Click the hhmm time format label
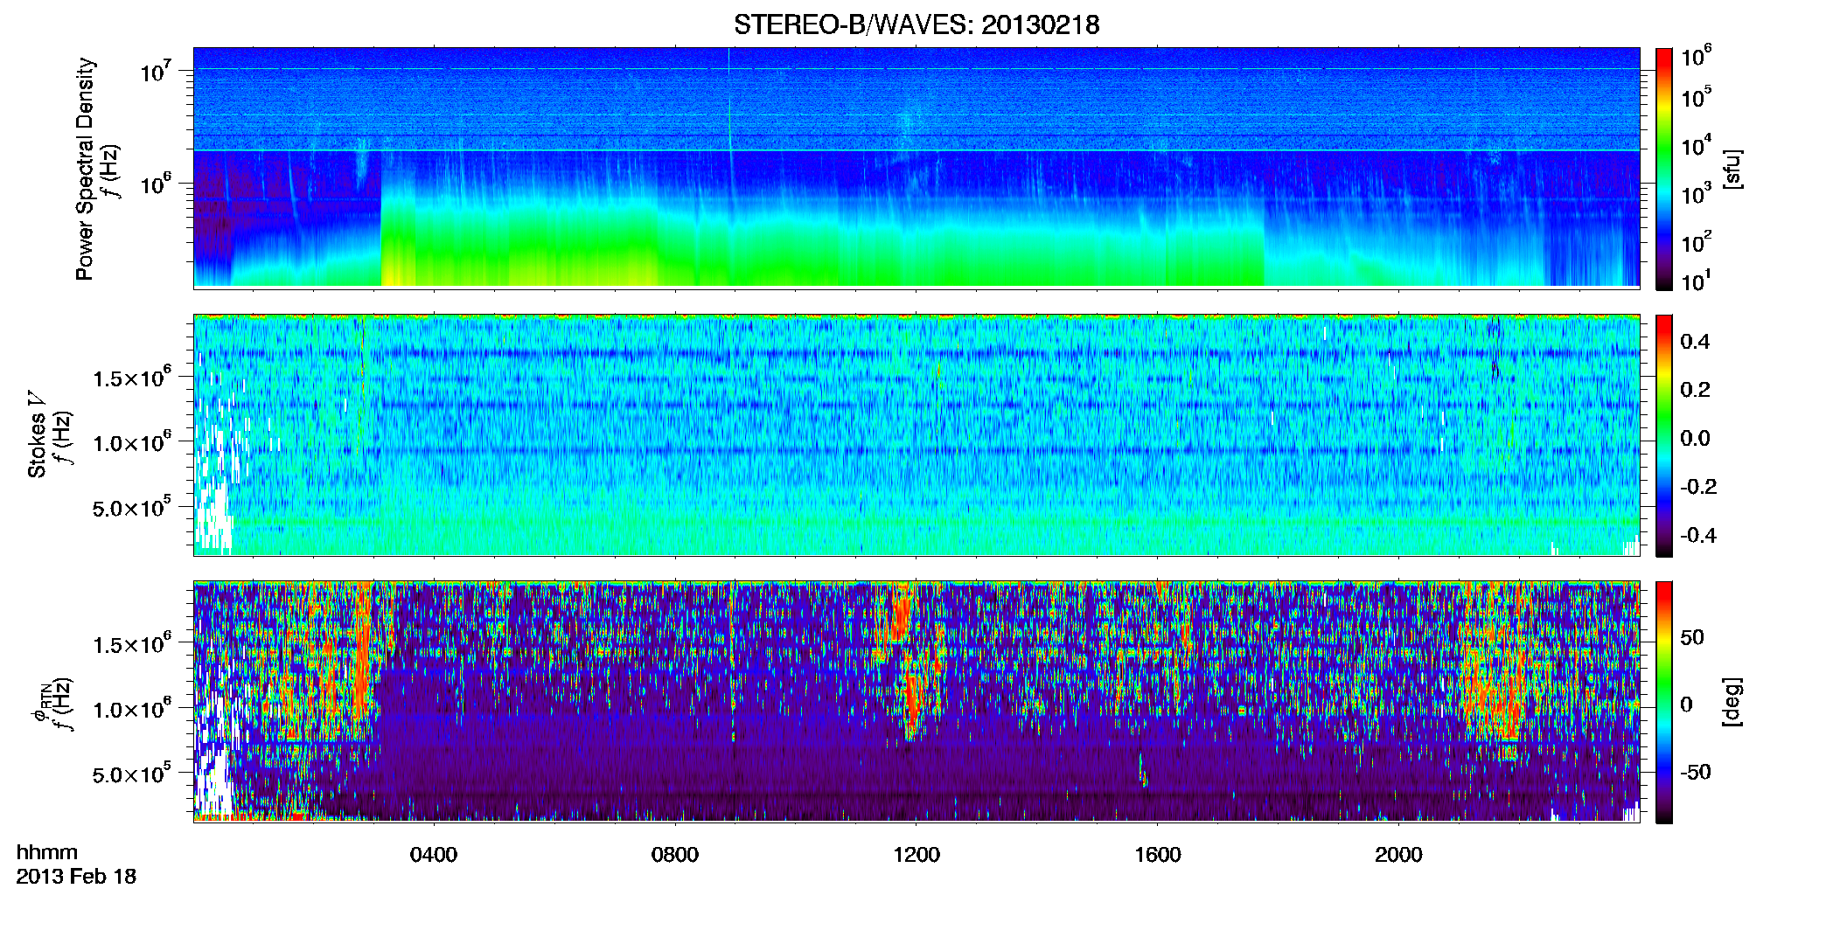The image size is (1833, 944). point(47,852)
